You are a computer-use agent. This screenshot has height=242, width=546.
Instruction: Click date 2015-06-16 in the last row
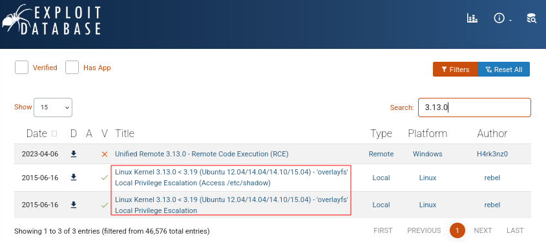pos(39,205)
